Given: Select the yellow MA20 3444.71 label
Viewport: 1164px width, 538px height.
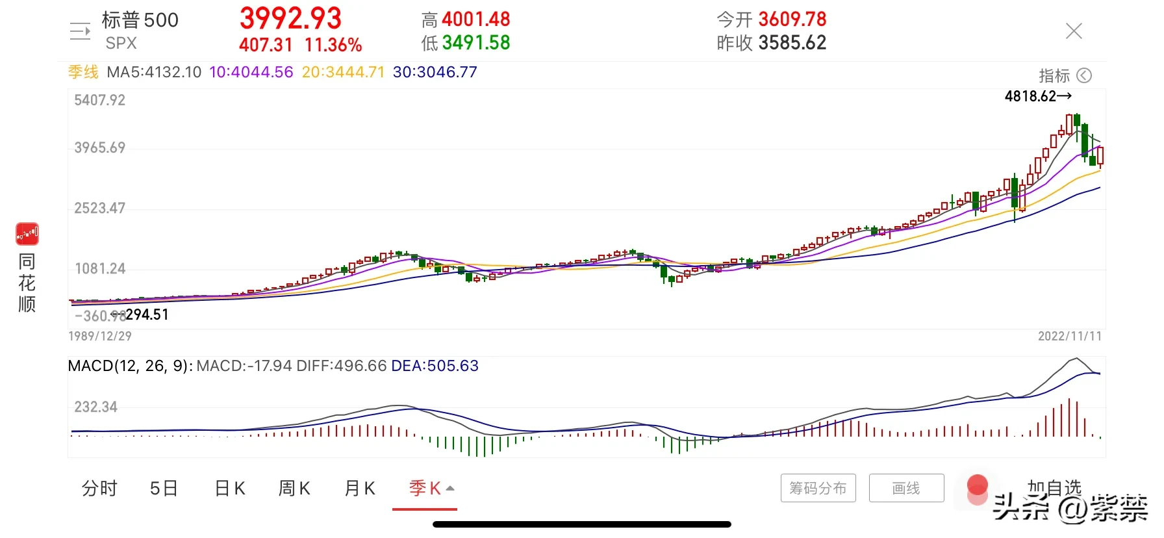Looking at the screenshot, I should (343, 72).
